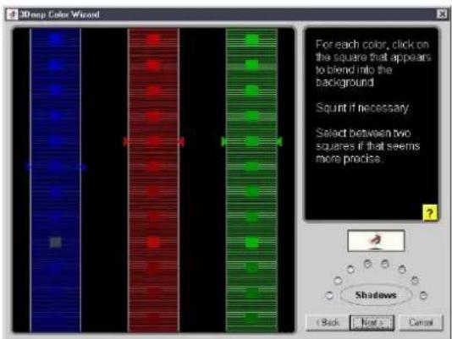Select third radio circle clockwise in Shadows arc

point(350,270)
